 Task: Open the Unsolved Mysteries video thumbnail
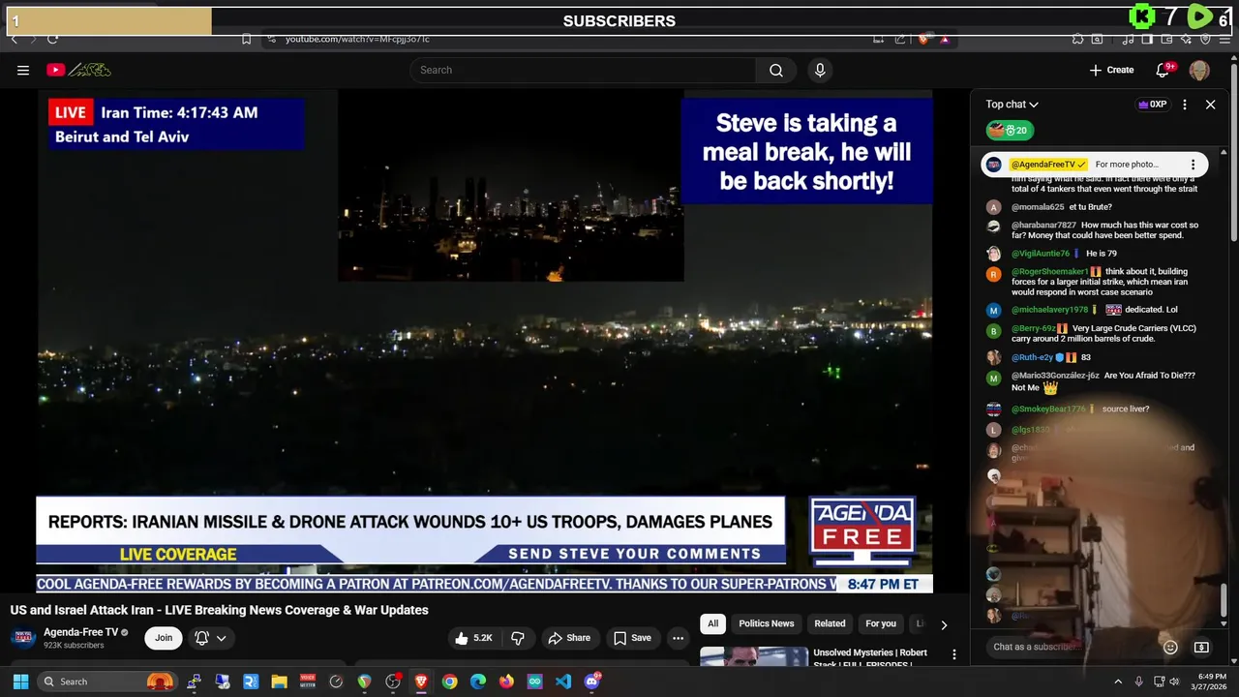click(x=754, y=656)
